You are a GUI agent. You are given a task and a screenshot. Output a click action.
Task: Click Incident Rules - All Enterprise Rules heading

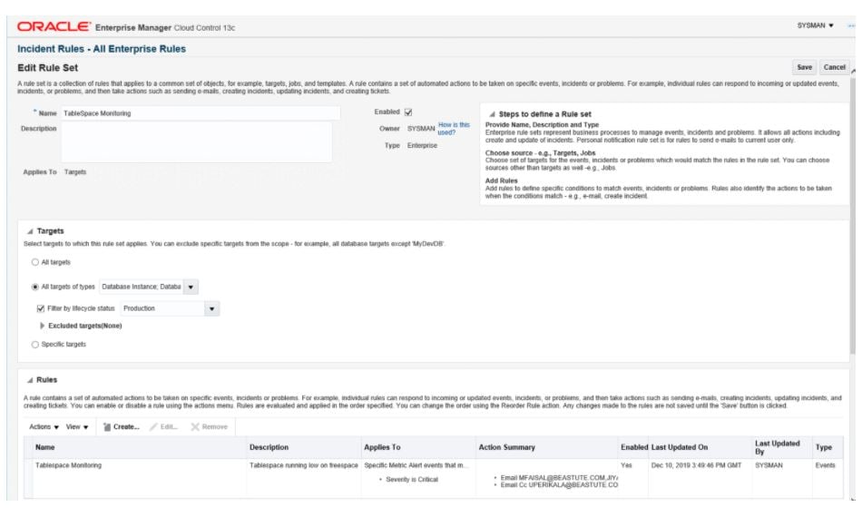pos(102,49)
